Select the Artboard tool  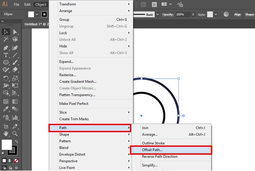point(6,126)
